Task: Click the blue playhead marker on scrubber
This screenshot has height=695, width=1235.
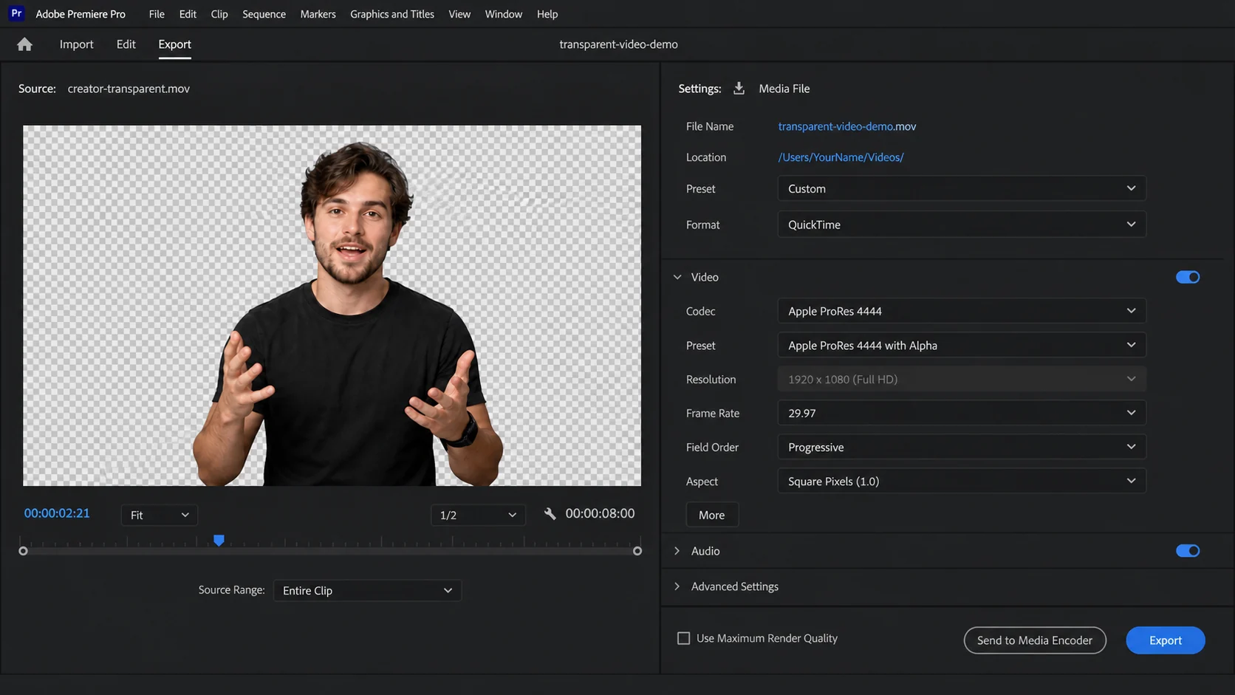Action: [219, 541]
